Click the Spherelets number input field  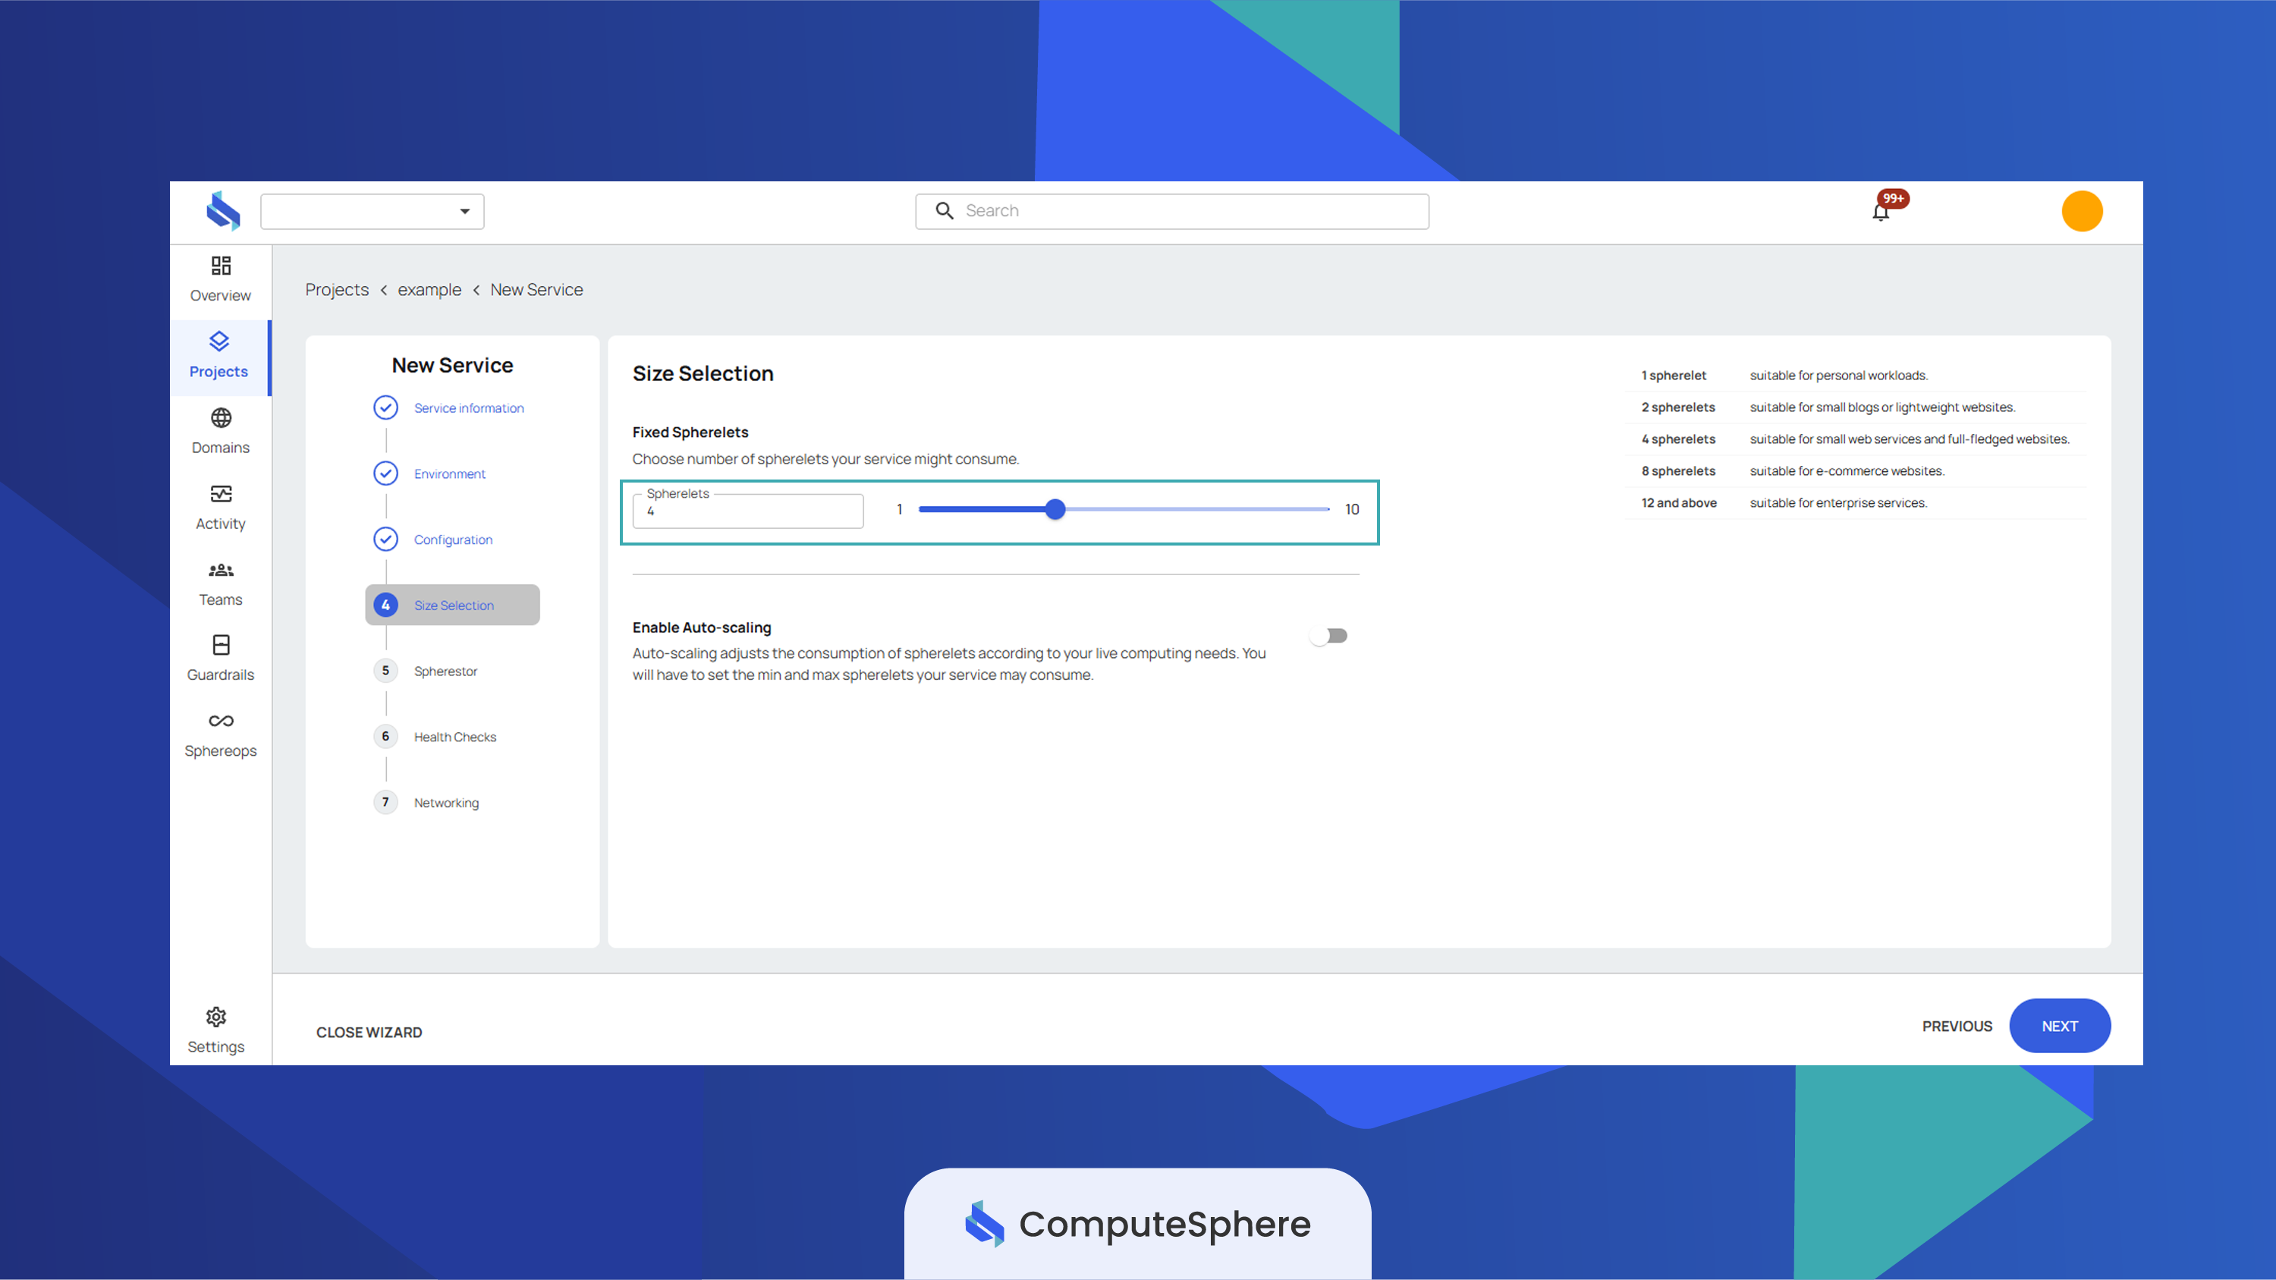(748, 511)
